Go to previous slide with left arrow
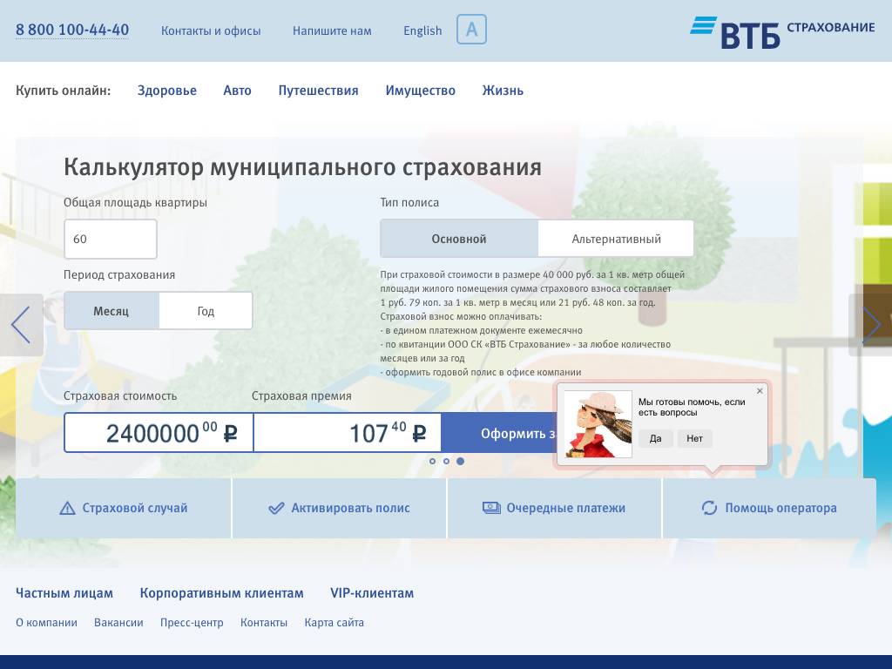 pos(21,325)
